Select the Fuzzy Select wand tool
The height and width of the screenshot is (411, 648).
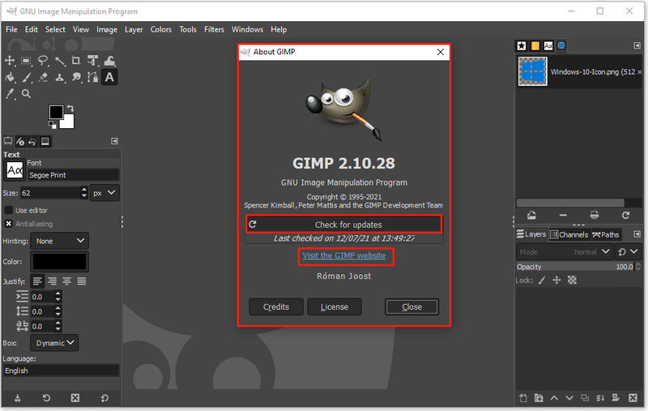tap(60, 61)
